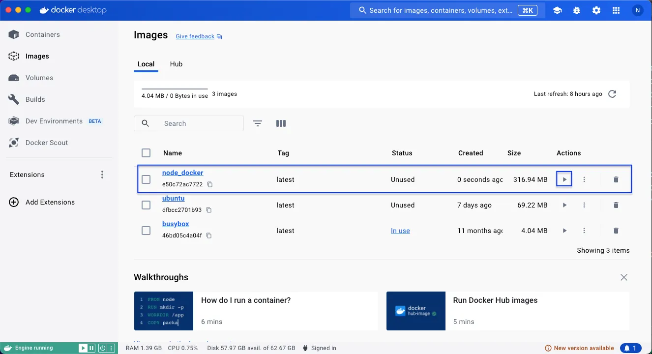Sort by the Created column header

[x=471, y=153]
